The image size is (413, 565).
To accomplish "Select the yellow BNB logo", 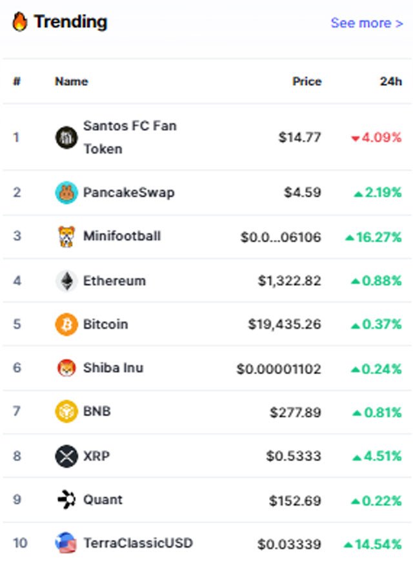I will (66, 411).
